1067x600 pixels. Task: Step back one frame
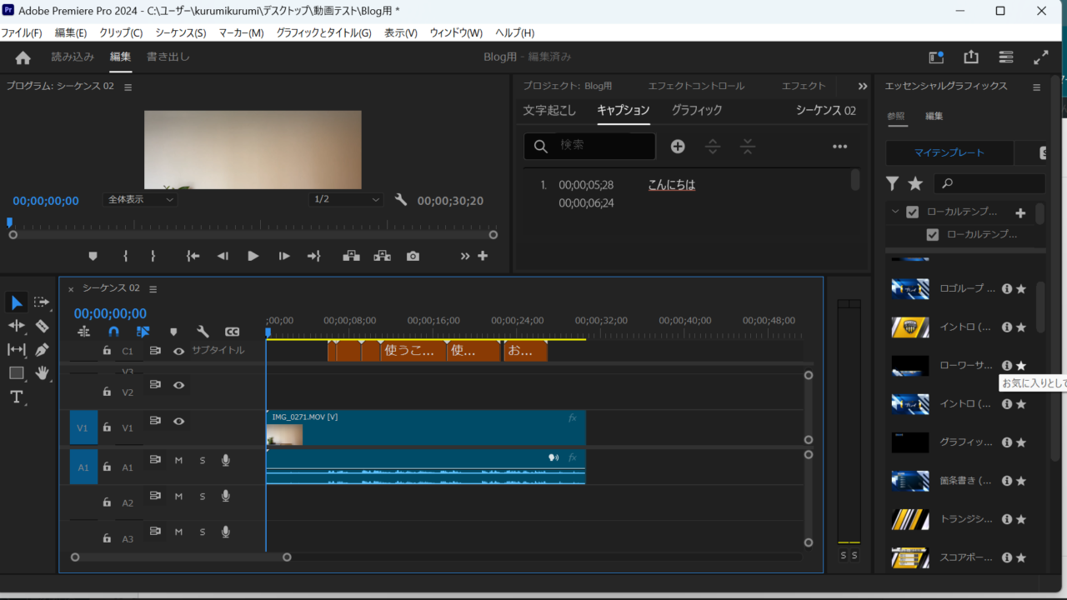pyautogui.click(x=223, y=256)
